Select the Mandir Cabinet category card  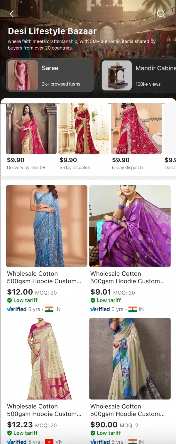138,75
